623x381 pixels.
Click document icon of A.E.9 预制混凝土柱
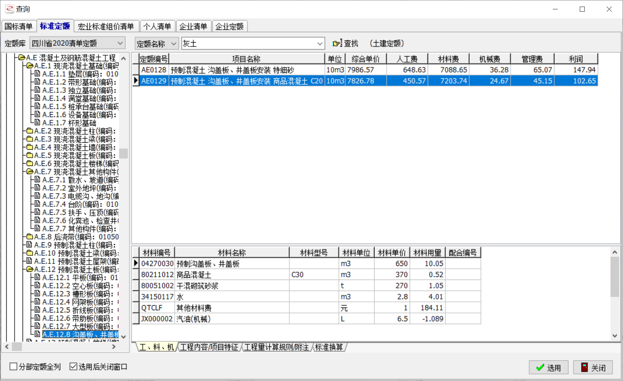tap(30, 245)
